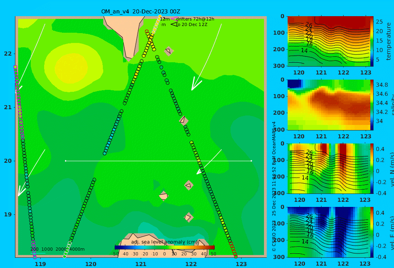
Task: Click latitude label 21 on main map
Action: click(7, 107)
